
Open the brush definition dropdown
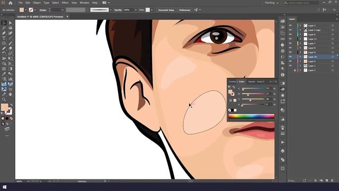(x=111, y=10)
